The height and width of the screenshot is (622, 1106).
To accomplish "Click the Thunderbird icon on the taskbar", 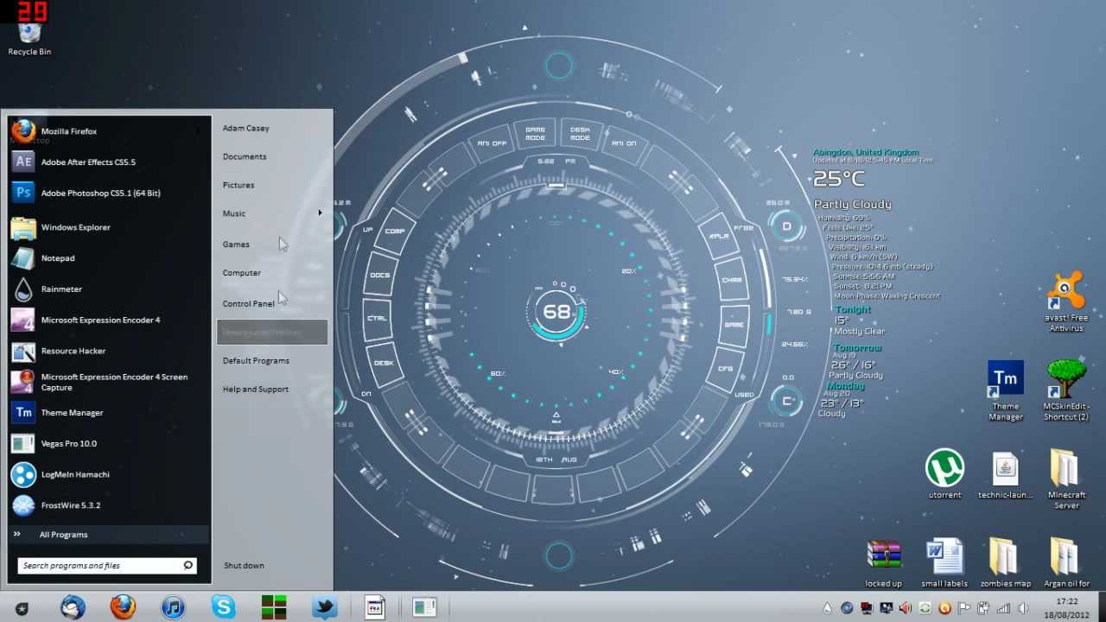I will click(x=73, y=607).
